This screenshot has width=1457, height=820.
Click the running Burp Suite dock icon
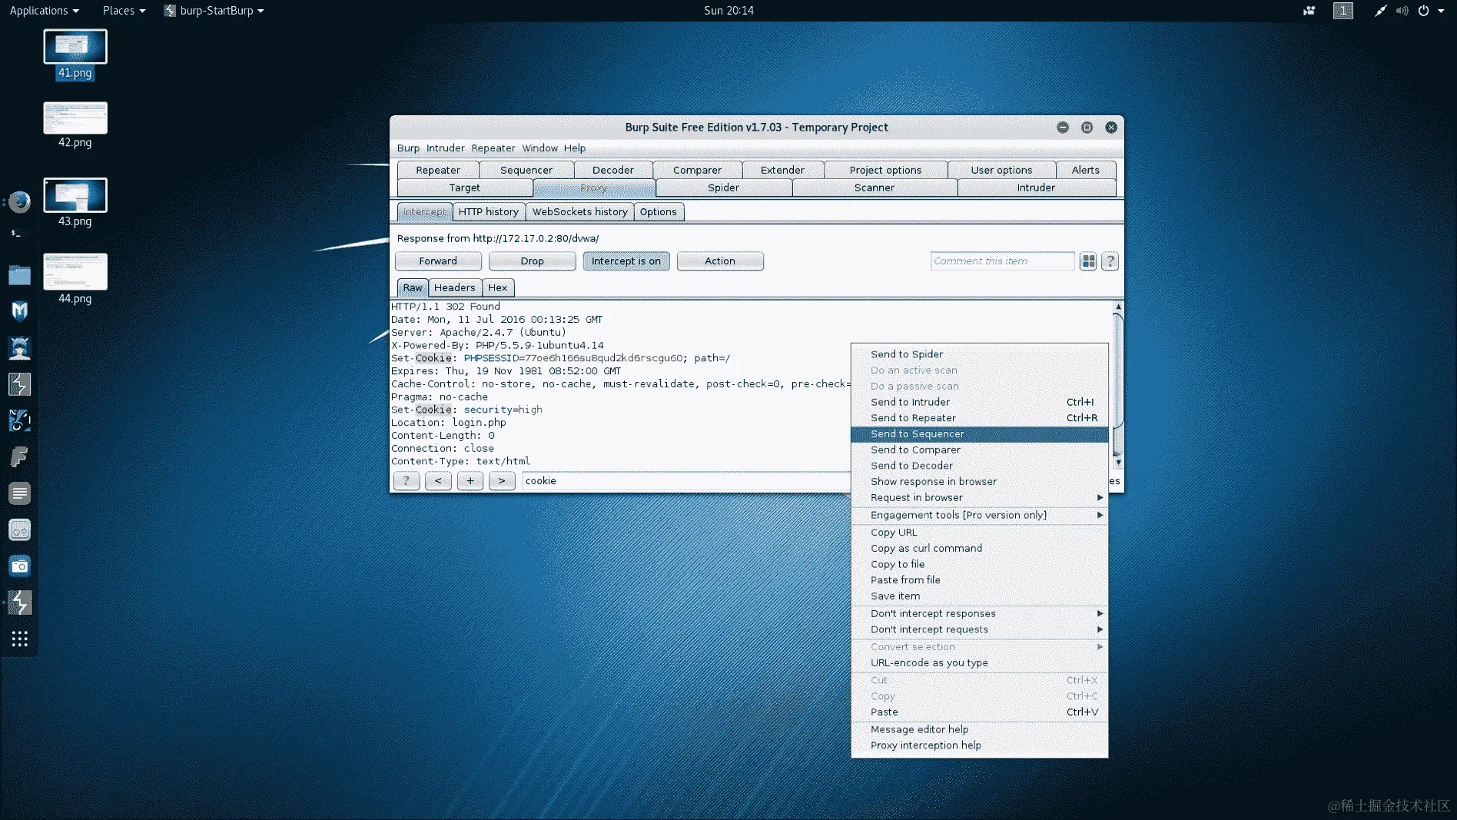click(19, 603)
